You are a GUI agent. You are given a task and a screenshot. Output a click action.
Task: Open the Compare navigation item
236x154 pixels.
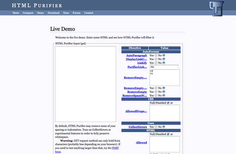point(28,13)
